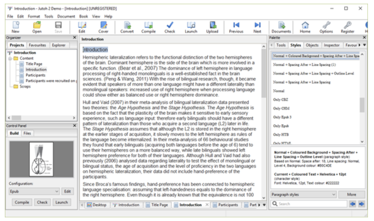This screenshot has height=221, width=374.
Task: Select the book cover preview thumbnail
Action: 41,159
